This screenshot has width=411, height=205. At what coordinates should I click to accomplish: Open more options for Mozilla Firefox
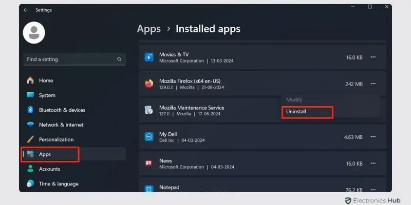pos(373,84)
